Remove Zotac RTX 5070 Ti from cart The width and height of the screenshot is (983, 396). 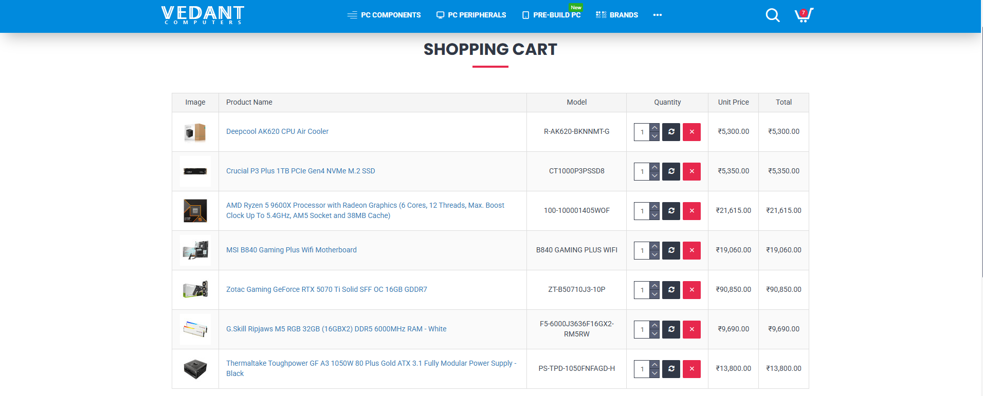691,290
